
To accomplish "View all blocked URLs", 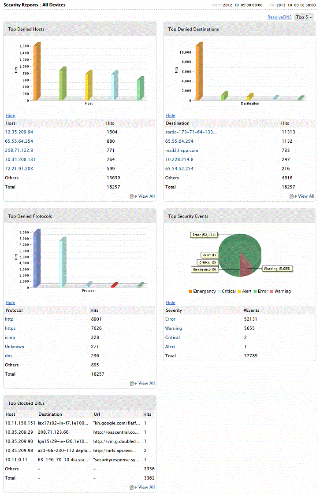I will tap(146, 487).
